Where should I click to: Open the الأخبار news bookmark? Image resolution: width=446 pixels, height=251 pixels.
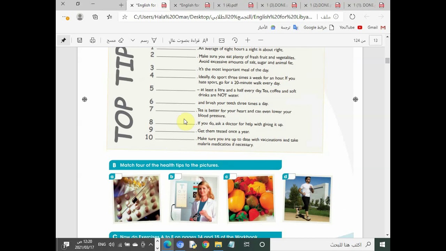point(267,28)
